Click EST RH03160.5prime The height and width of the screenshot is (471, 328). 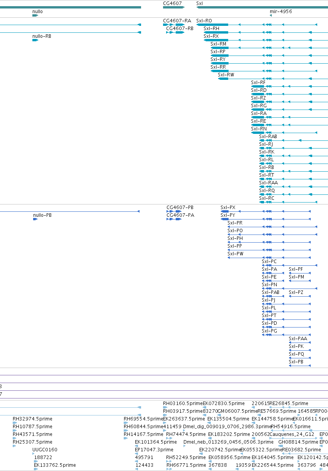183,403
